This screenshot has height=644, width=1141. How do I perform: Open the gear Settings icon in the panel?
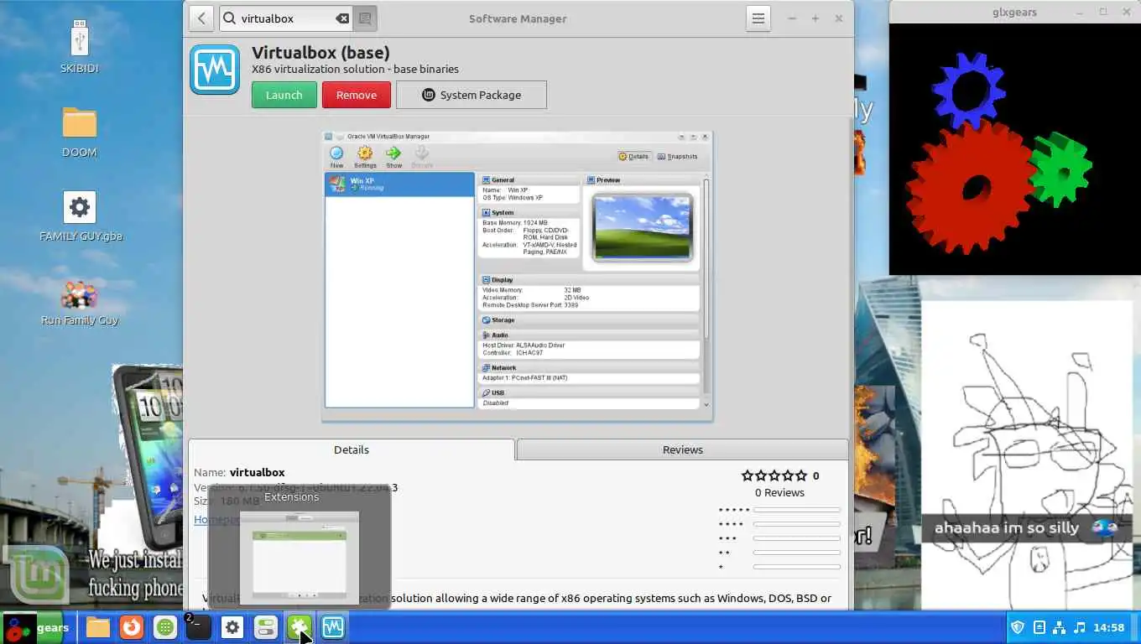232,627
